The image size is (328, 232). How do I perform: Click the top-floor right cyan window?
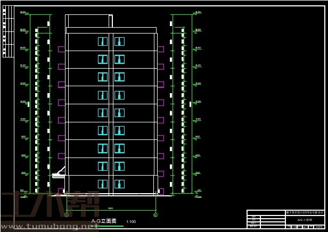(x=119, y=42)
